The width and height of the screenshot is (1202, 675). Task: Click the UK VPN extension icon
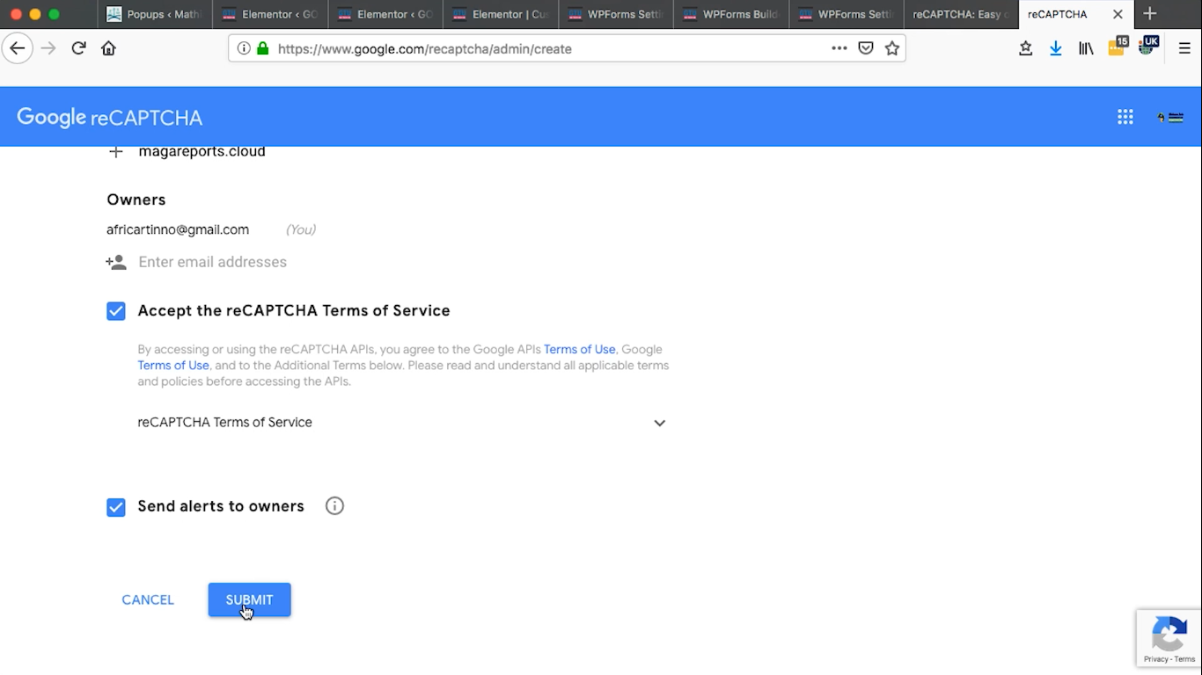point(1148,45)
